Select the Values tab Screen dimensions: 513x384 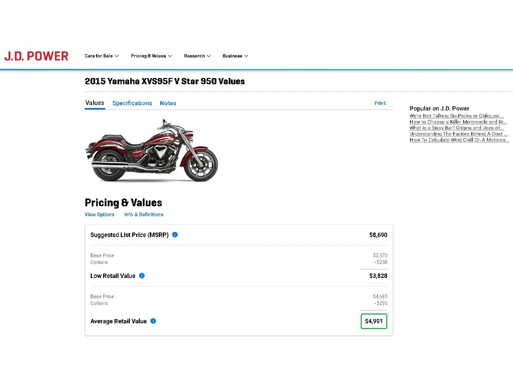pos(95,103)
